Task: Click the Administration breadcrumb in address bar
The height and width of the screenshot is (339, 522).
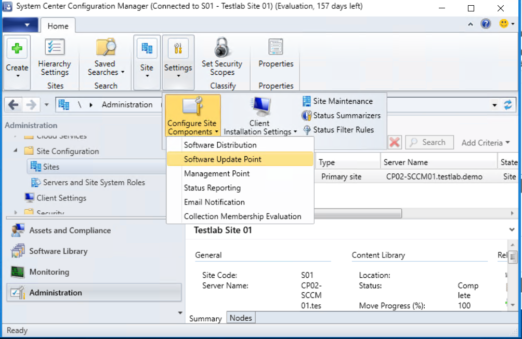Action: point(127,105)
